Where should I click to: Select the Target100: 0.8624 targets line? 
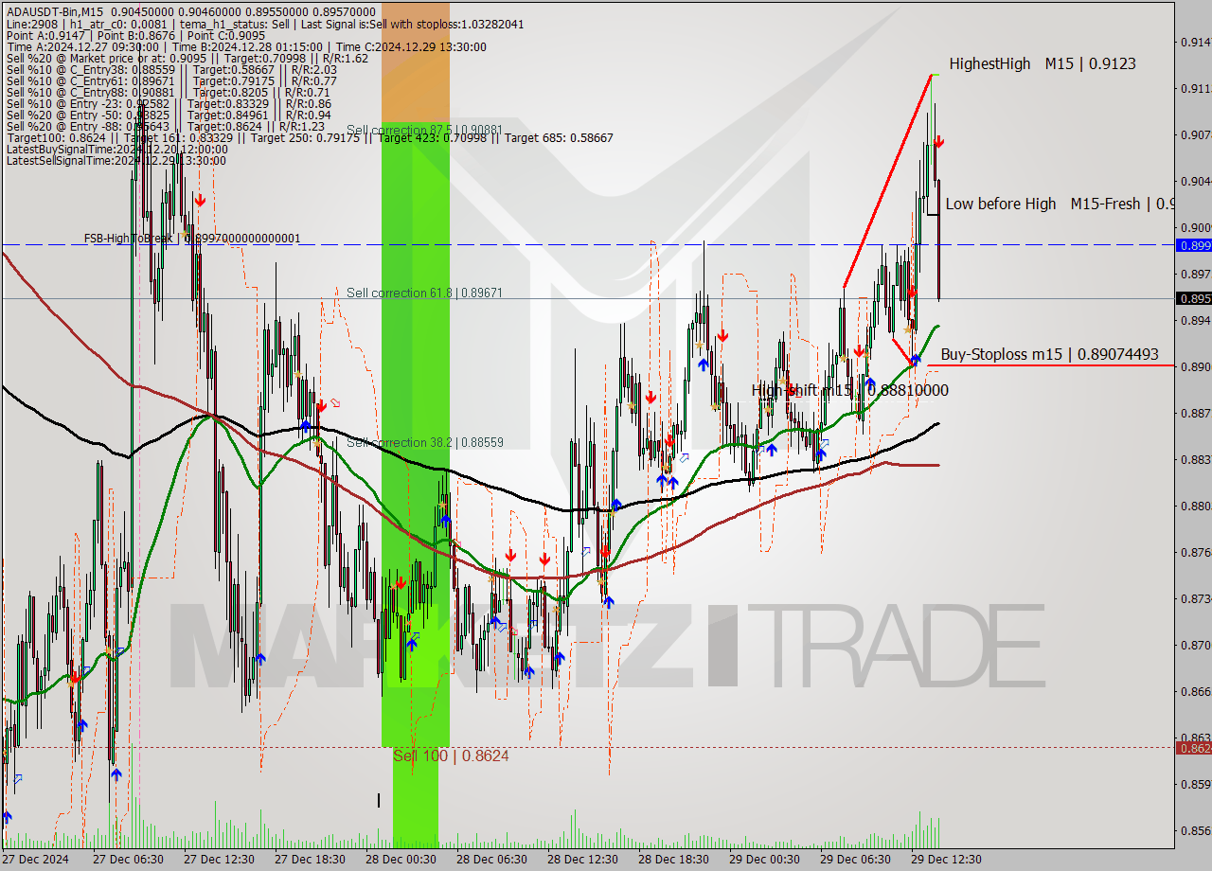[310, 137]
